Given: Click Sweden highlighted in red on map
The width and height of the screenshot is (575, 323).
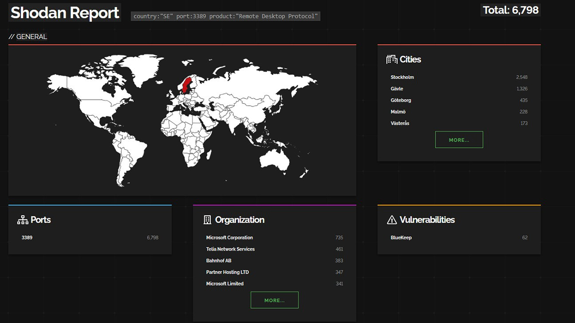Looking at the screenshot, I should click(185, 84).
